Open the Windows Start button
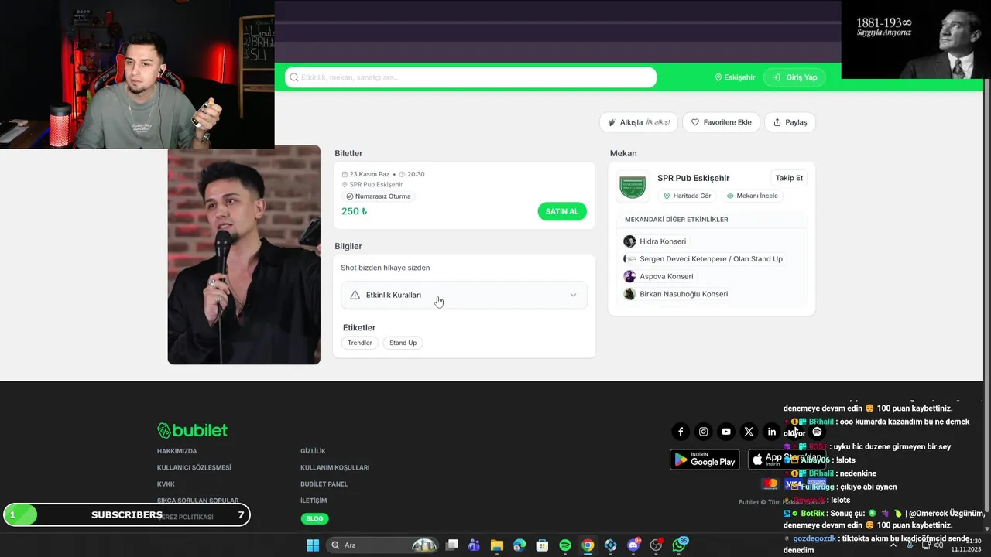Image resolution: width=991 pixels, height=557 pixels. click(x=313, y=545)
